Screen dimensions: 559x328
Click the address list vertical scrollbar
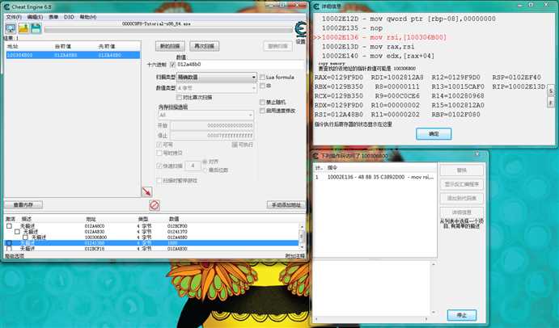(302, 237)
